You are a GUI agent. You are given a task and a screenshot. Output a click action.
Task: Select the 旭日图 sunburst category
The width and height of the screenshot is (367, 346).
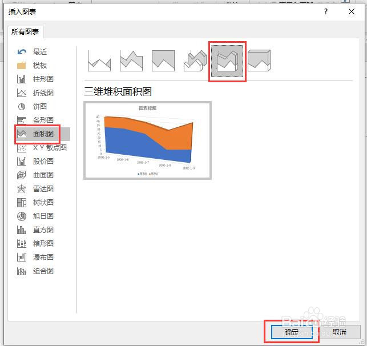pyautogui.click(x=42, y=216)
